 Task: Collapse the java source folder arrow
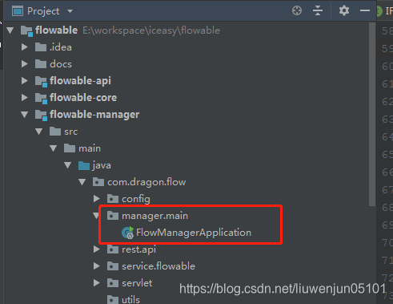(68, 165)
